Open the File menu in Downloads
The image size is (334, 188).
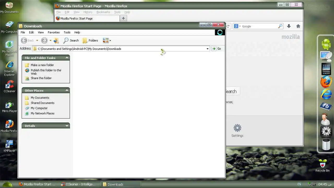tap(23, 32)
